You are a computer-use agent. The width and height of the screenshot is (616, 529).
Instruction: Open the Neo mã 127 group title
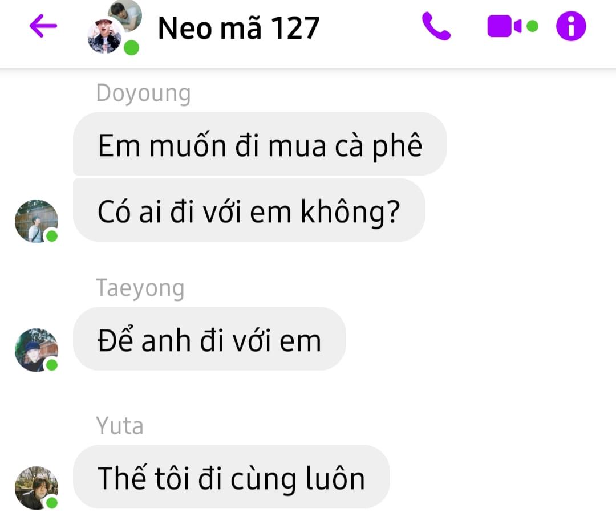click(x=238, y=29)
